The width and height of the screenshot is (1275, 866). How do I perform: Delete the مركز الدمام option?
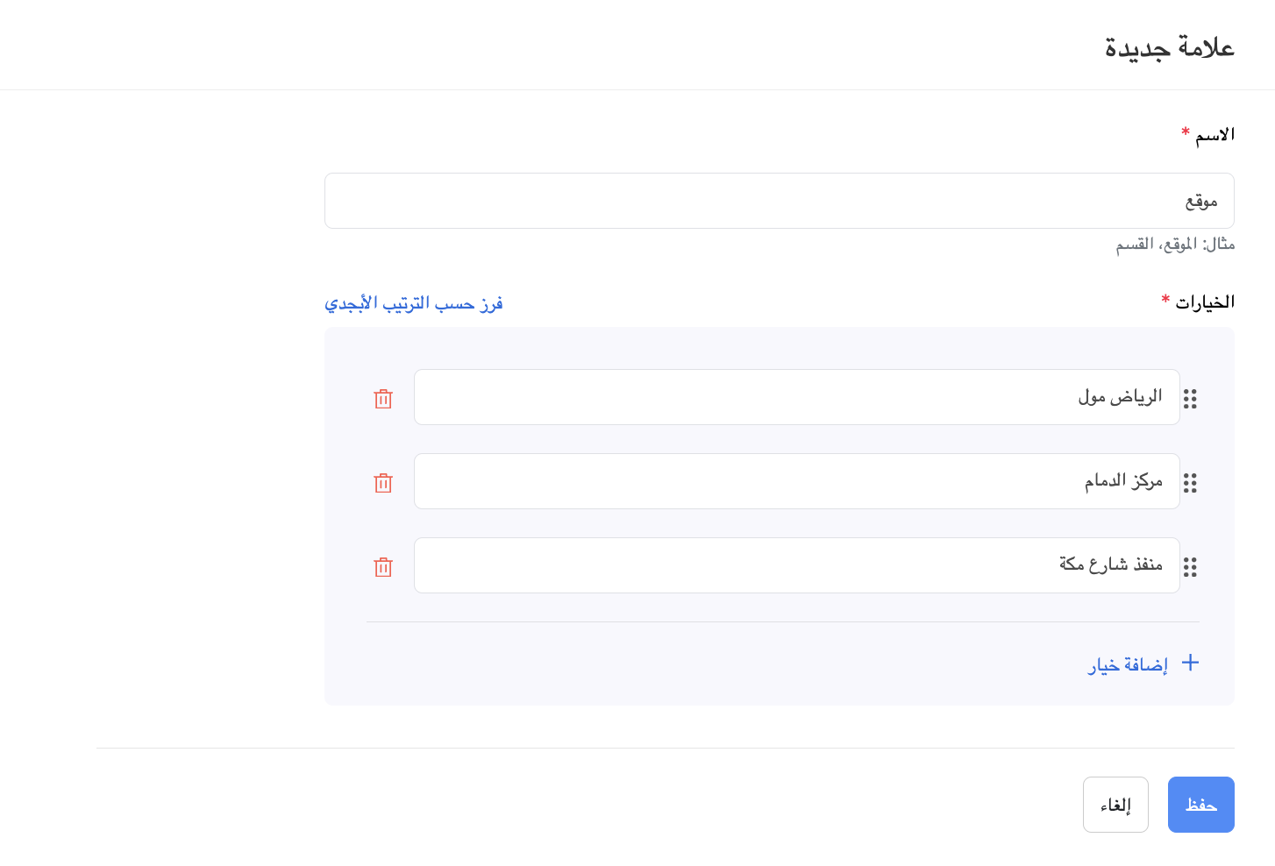[x=383, y=483]
